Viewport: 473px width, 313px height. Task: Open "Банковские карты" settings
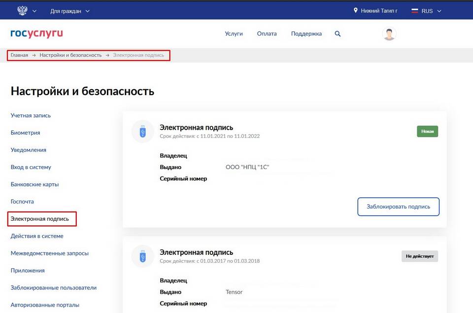(x=34, y=184)
